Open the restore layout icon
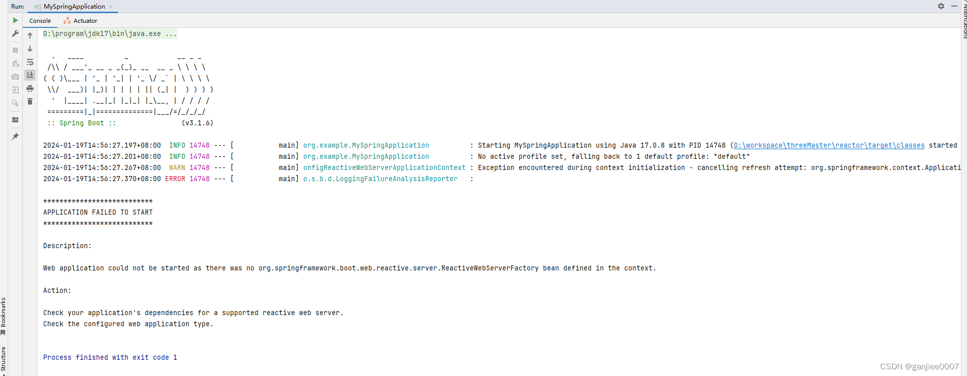This screenshot has height=376, width=967. tap(15, 120)
